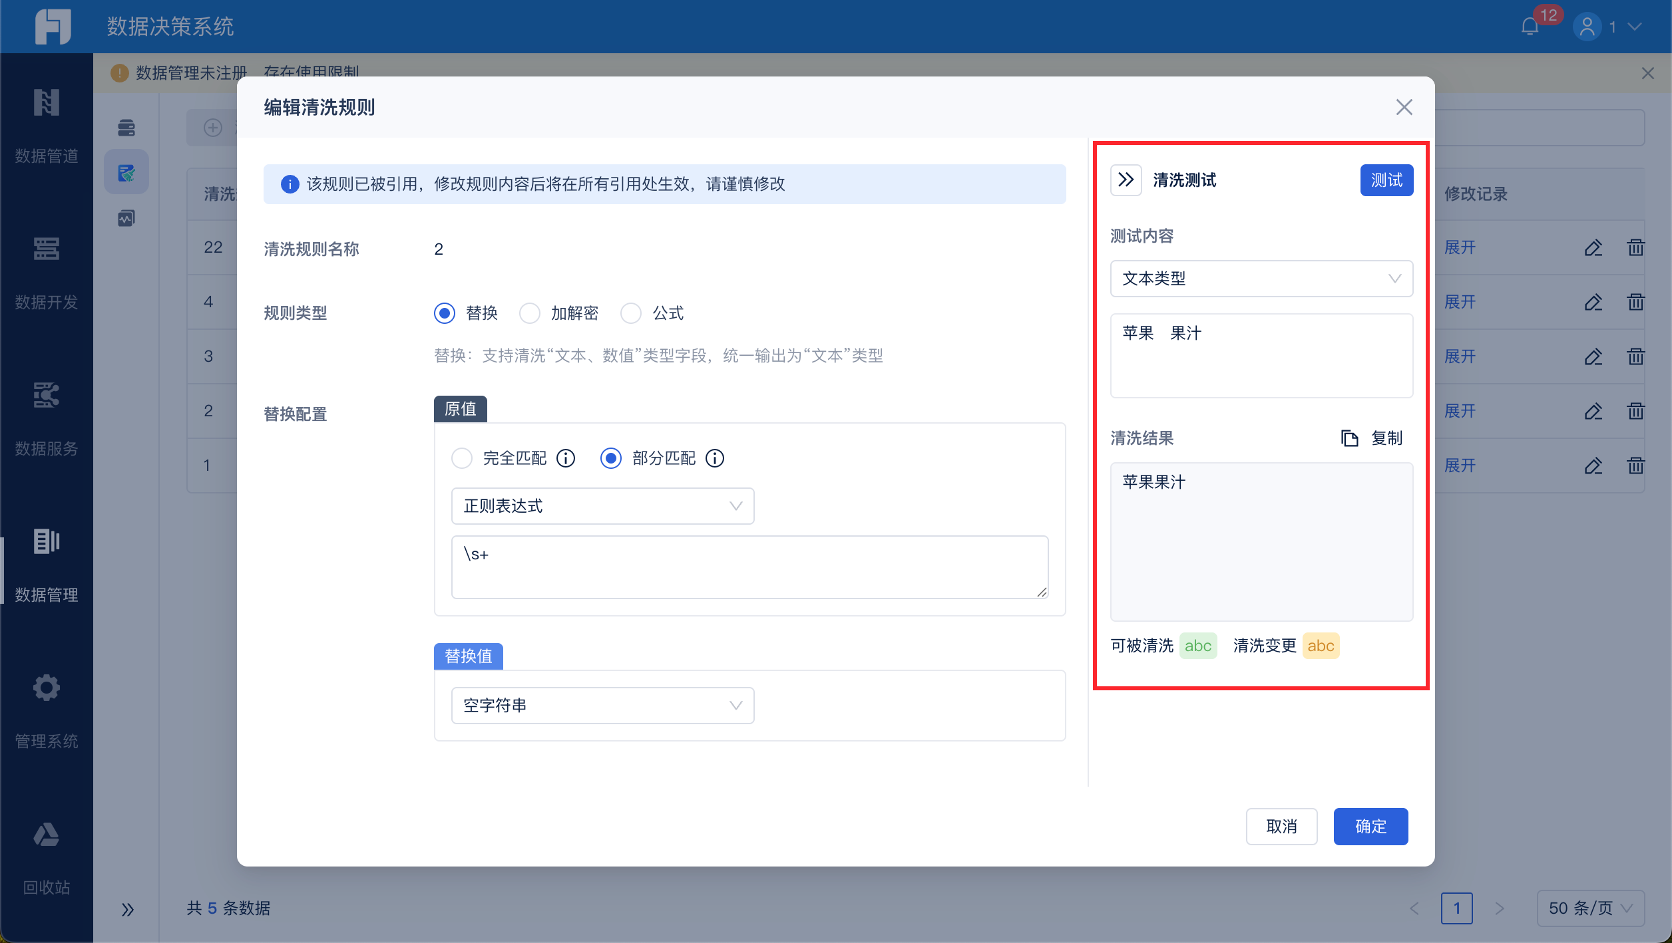Select the 加解密 rule type radio button

pos(530,313)
